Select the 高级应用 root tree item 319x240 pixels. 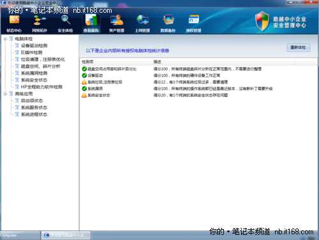(x=24, y=94)
